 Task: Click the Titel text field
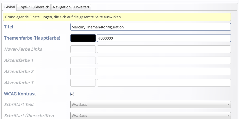pos(150,27)
